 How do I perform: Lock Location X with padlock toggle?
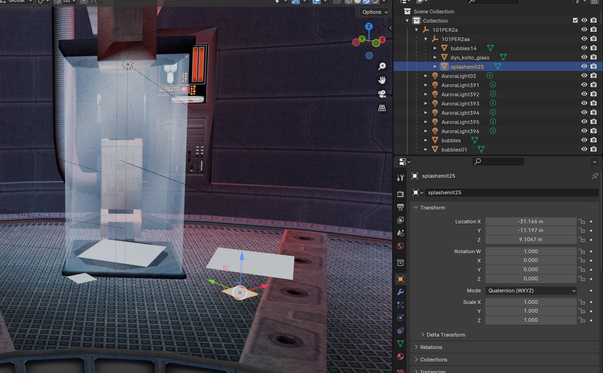(x=582, y=221)
